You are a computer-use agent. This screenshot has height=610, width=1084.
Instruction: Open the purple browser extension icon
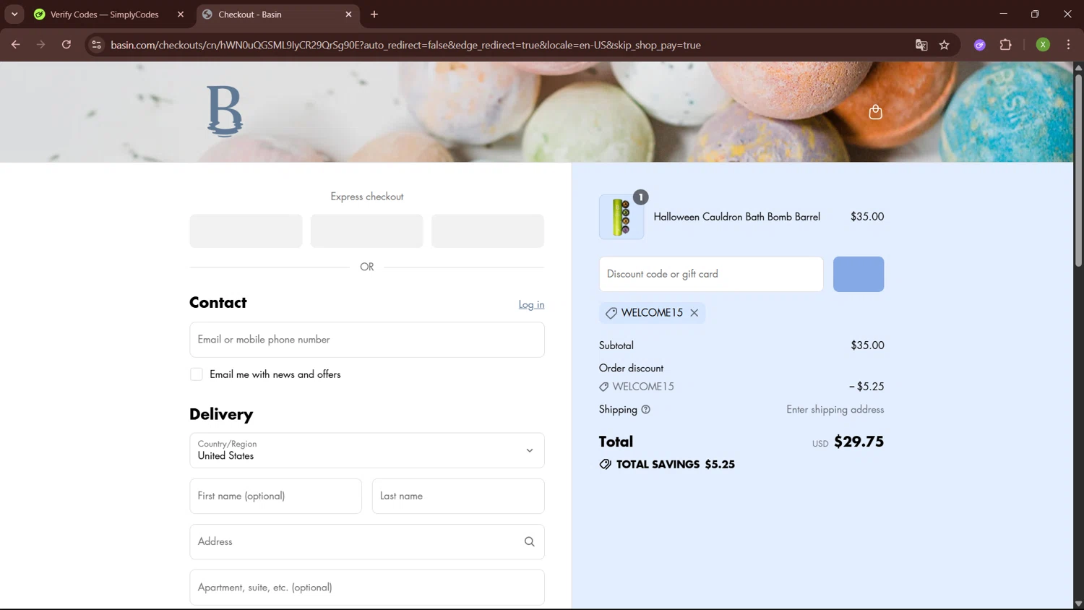coord(980,45)
